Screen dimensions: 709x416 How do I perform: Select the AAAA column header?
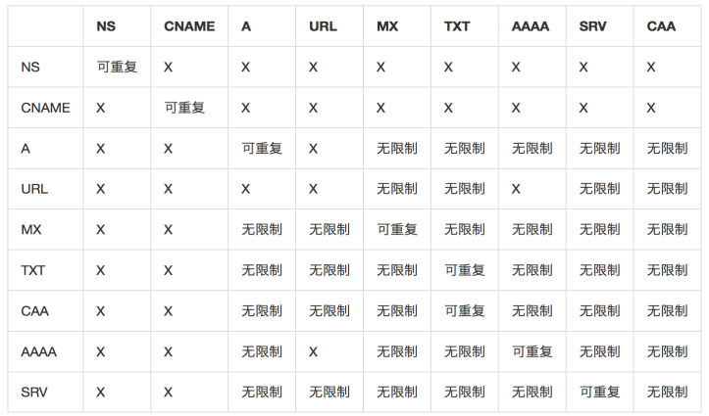[x=531, y=26]
